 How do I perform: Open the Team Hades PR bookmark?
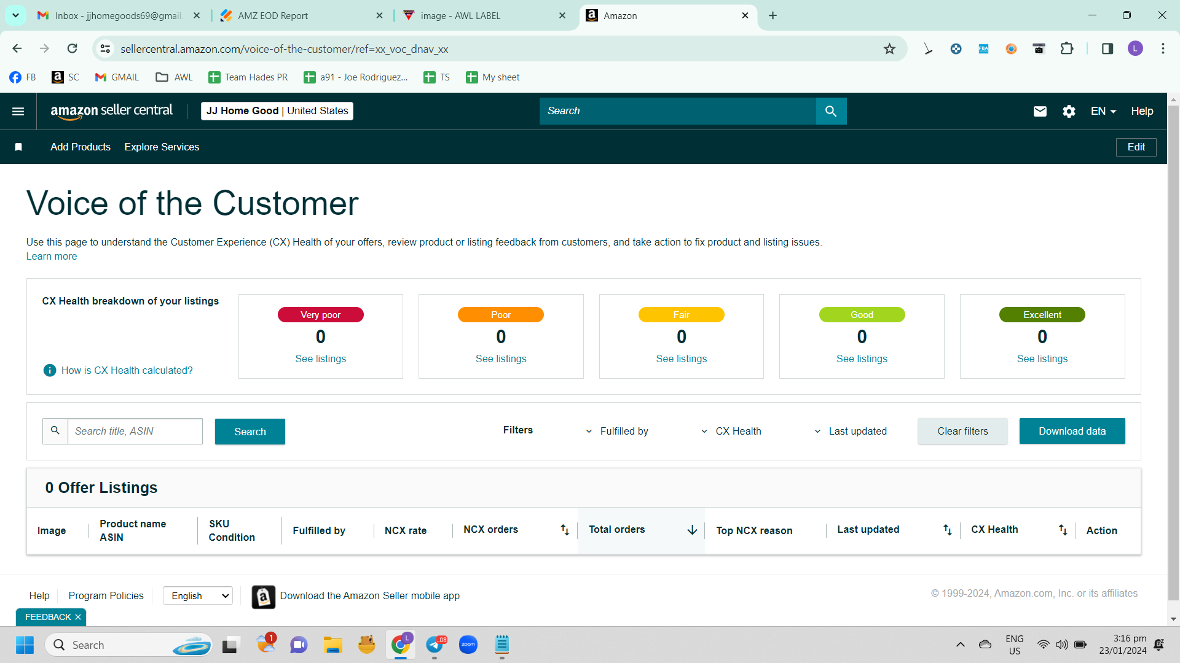coord(248,77)
